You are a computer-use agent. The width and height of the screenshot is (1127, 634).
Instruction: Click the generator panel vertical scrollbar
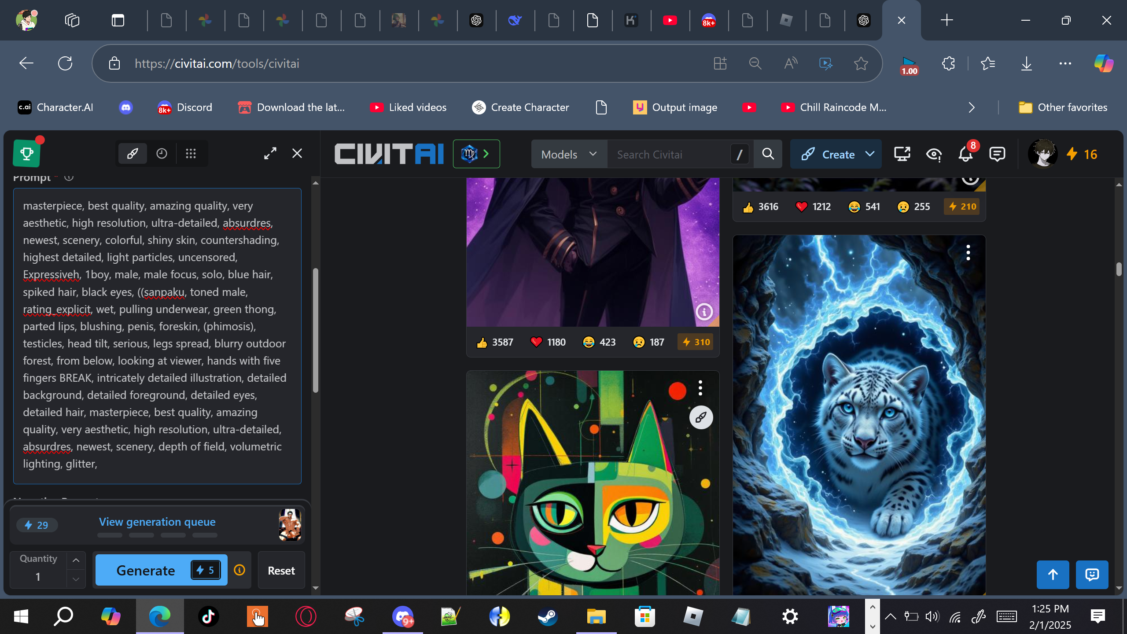[315, 330]
